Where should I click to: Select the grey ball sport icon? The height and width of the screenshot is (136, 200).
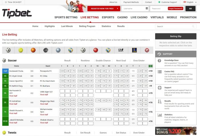click(x=58, y=50)
